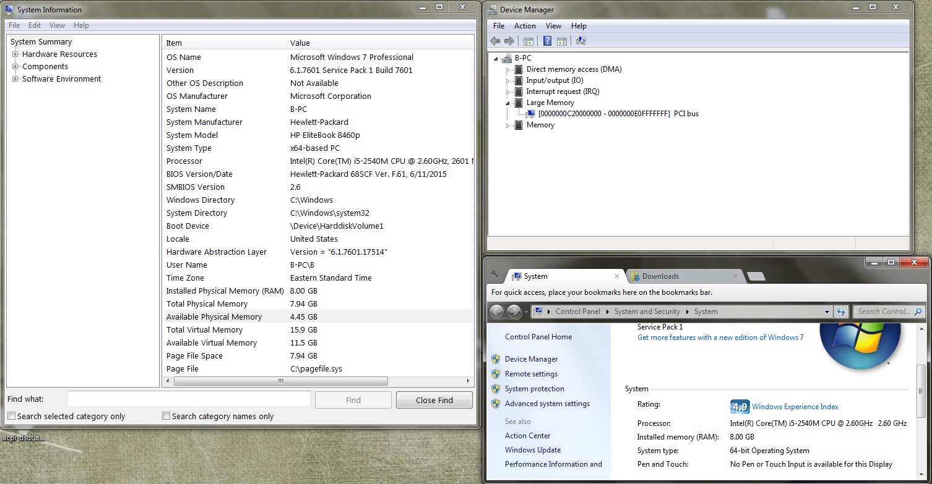932x484 pixels.
Task: Expand Interrupt request (IRQ) node
Action: point(508,92)
